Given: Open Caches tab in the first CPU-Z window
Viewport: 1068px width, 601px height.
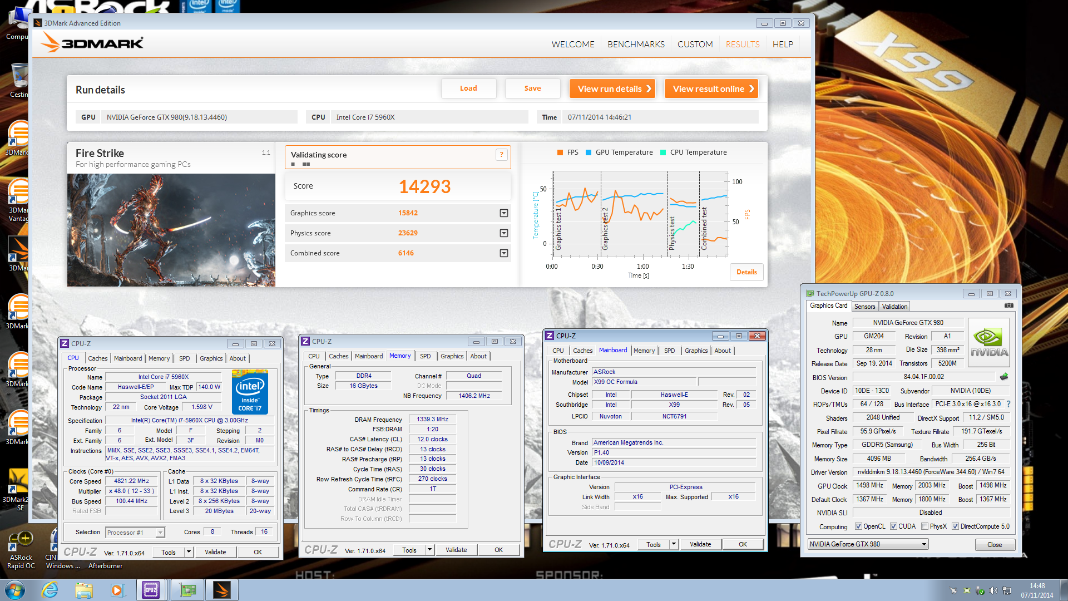Looking at the screenshot, I should click(x=98, y=358).
